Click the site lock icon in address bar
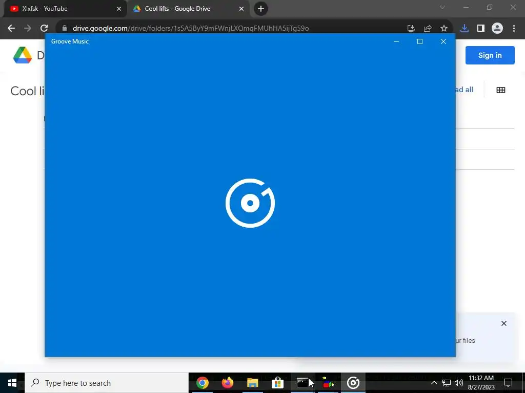 [x=65, y=29]
